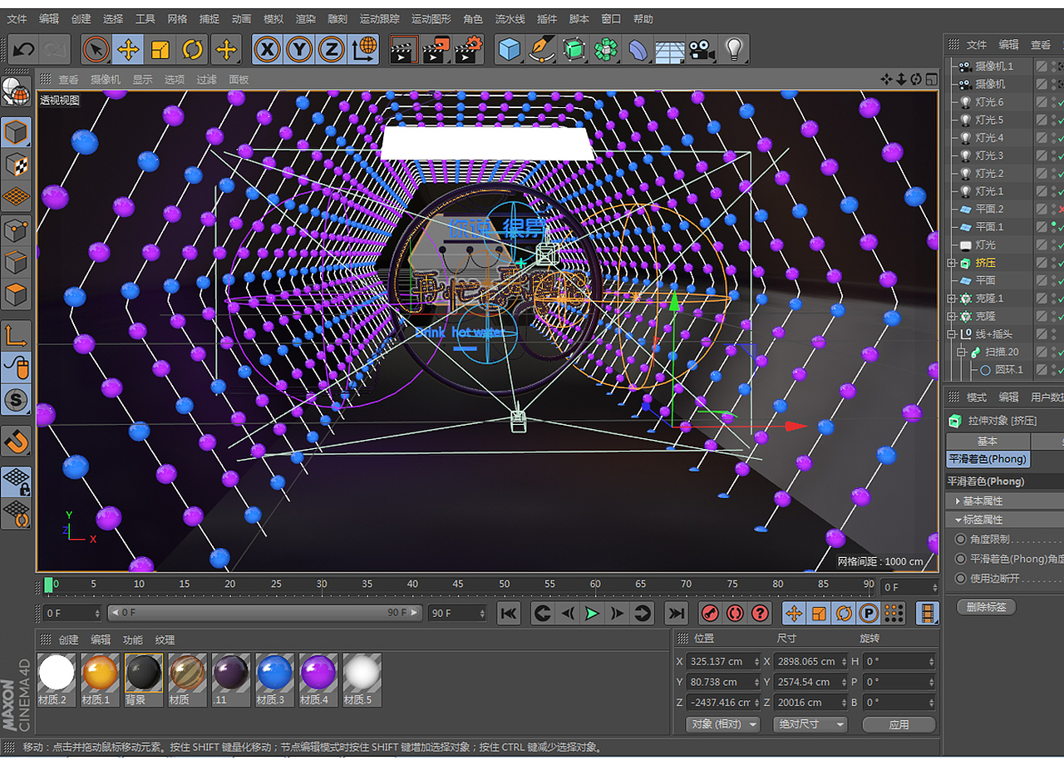The width and height of the screenshot is (1064, 770).
Task: Open the 运动图形 menu
Action: pos(431,19)
